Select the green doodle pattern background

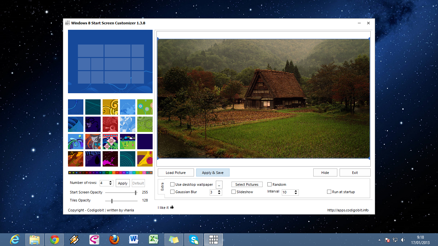[145, 124]
